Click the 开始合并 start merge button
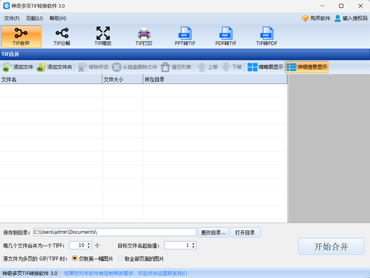Viewport: 370px width, 278px height. click(x=331, y=247)
